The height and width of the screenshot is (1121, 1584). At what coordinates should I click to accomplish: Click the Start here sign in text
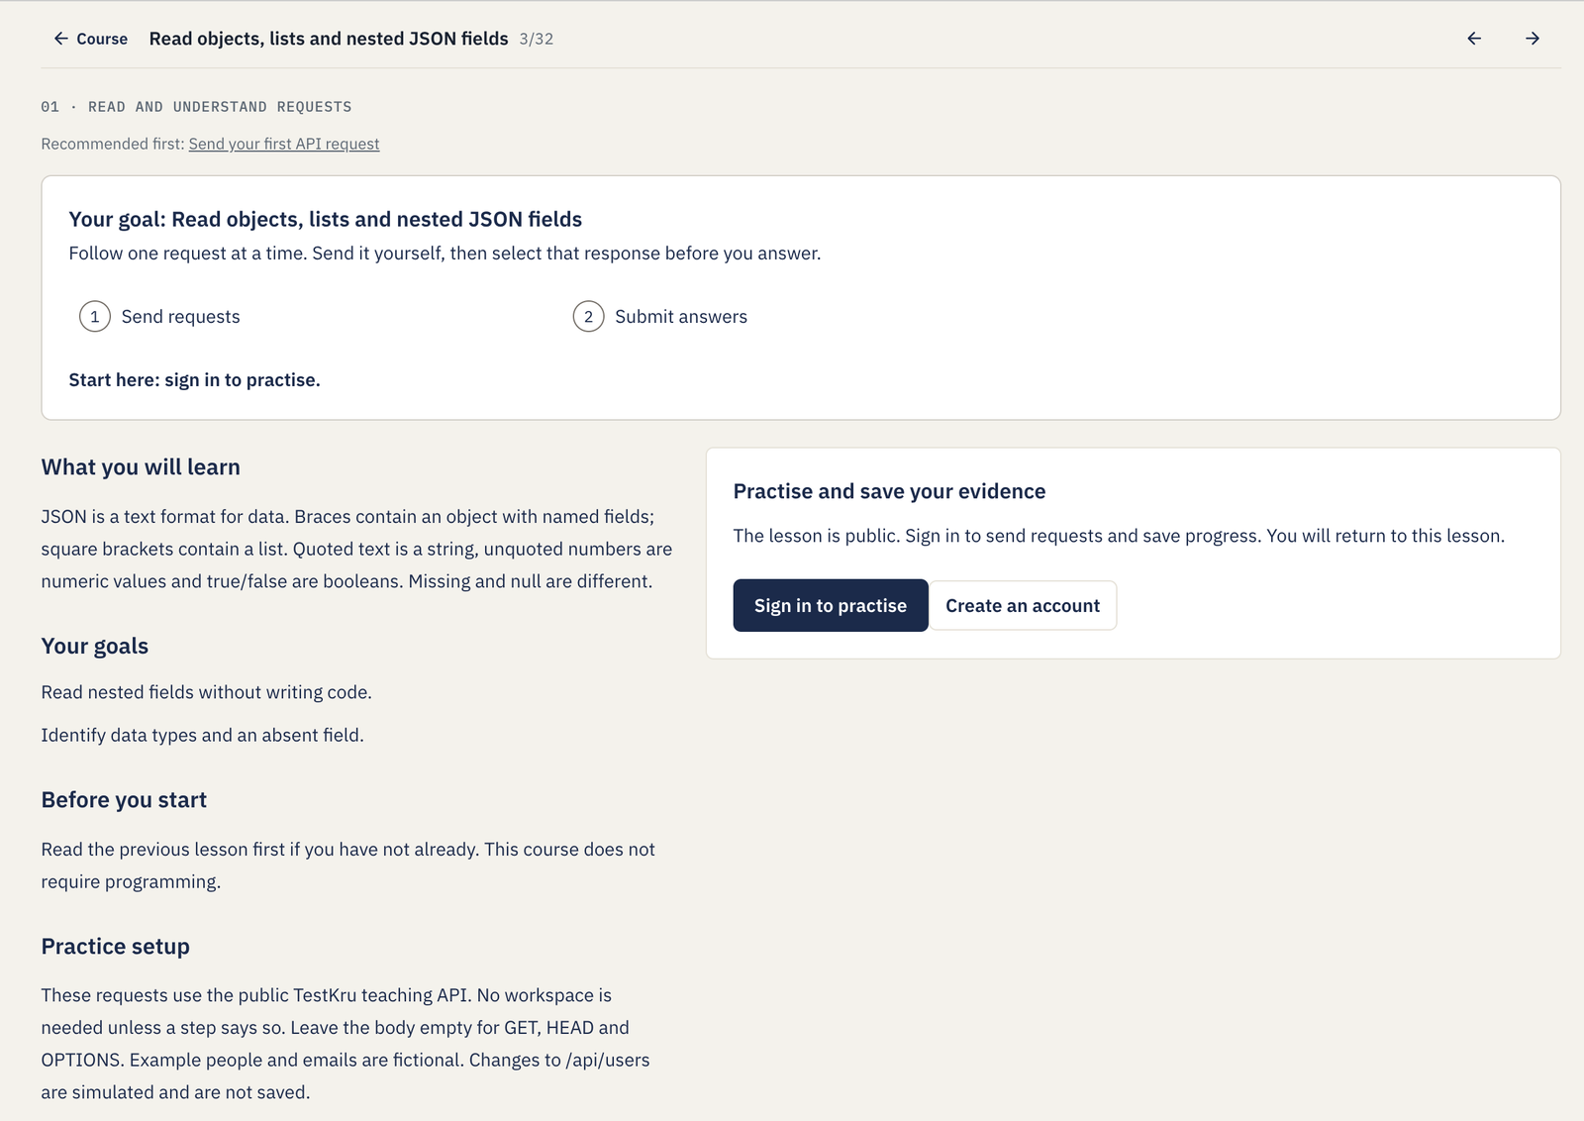(194, 380)
